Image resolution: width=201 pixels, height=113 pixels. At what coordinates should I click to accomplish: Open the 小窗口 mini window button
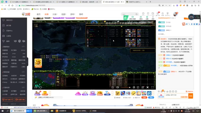coord(141,18)
